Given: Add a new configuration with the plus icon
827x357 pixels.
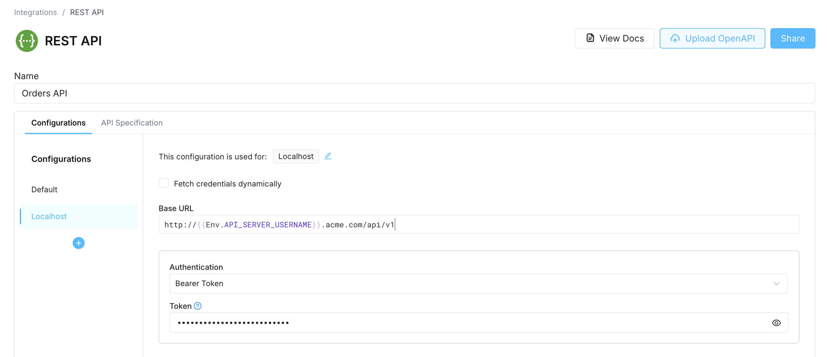Looking at the screenshot, I should coord(79,243).
